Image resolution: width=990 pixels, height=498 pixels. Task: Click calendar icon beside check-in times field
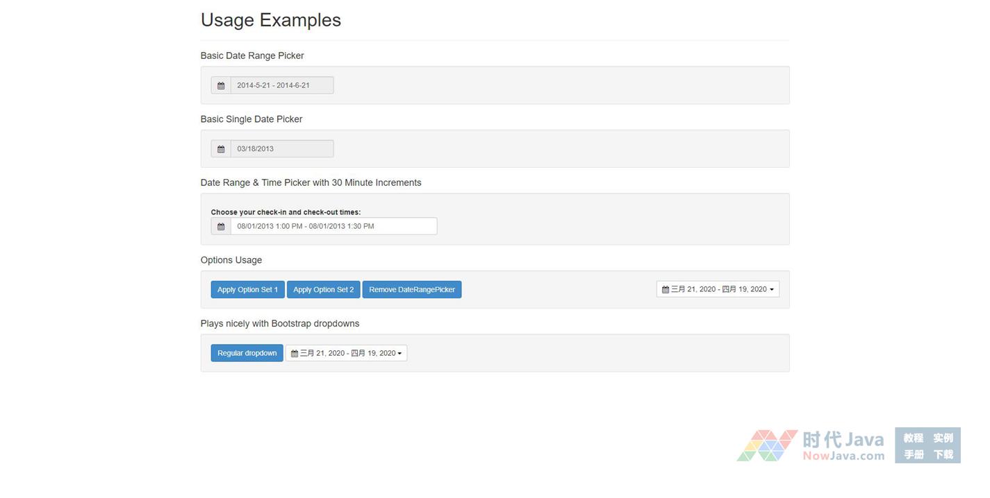tap(221, 226)
